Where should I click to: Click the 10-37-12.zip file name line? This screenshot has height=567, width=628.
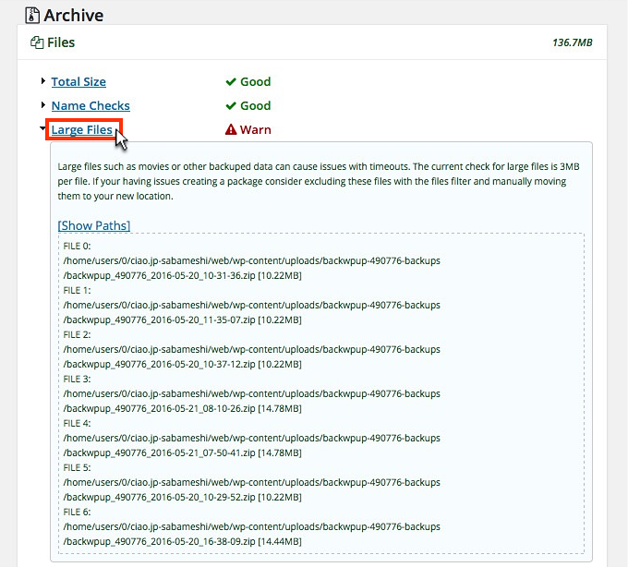(182, 365)
